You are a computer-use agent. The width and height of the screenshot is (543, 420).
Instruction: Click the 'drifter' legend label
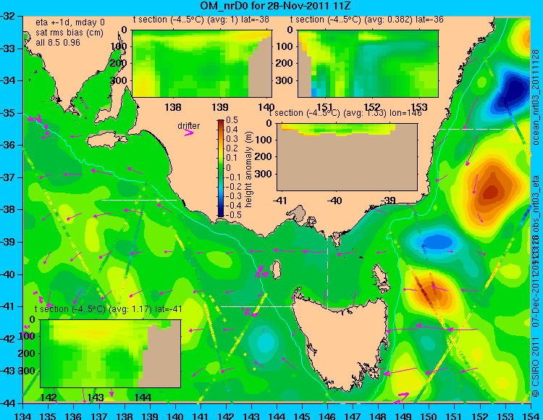tap(189, 126)
